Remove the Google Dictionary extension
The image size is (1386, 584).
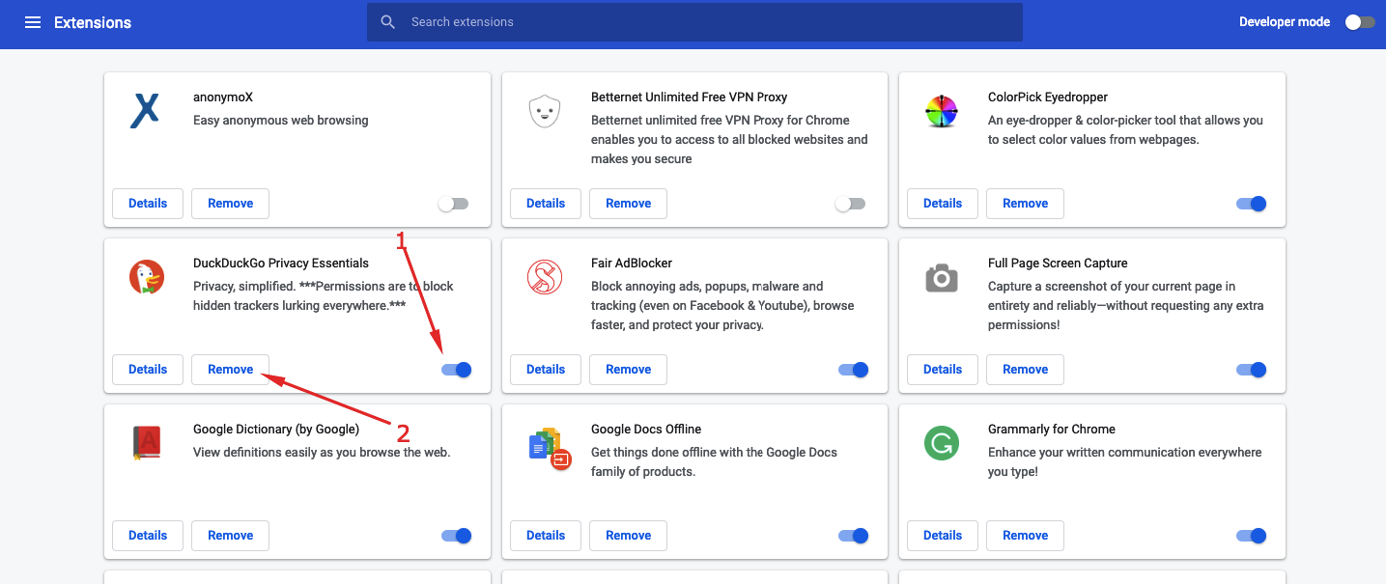[x=230, y=535]
